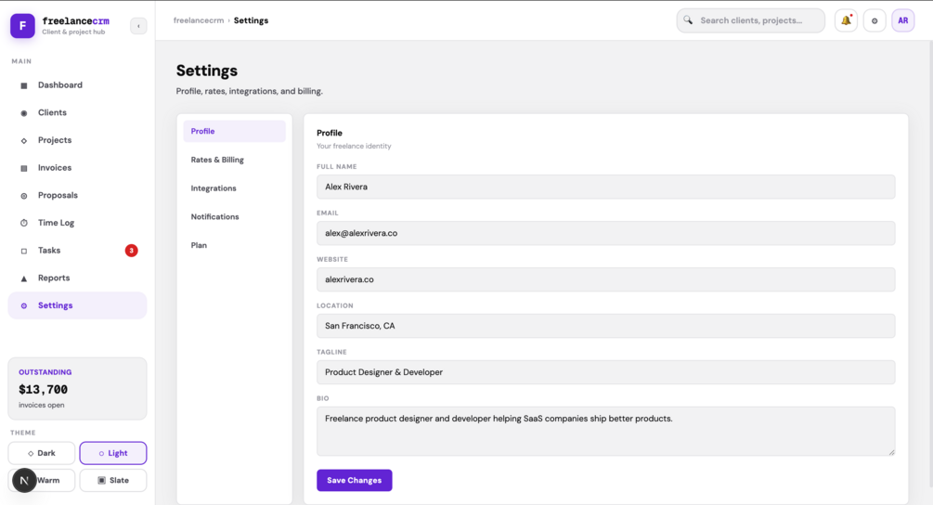Grab the Bio textarea resize handle

point(891,452)
